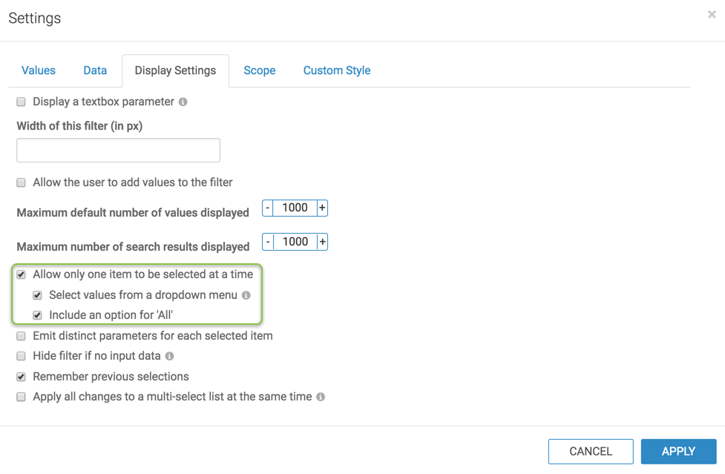Click info icon beside 'Hide filter if no input data'

click(x=169, y=357)
